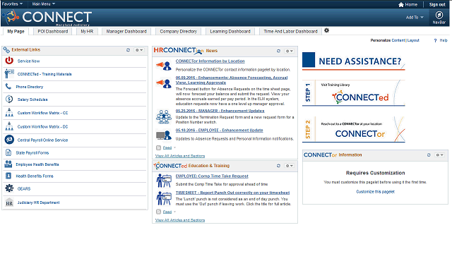Screen dimensions: 452x254
Task: Click the Health Benefits Forms icon
Action: click(x=8, y=176)
